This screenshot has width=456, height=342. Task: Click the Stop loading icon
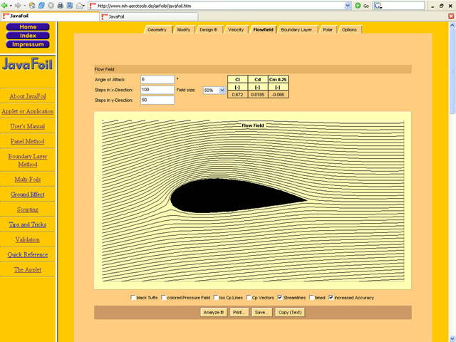(x=51, y=6)
